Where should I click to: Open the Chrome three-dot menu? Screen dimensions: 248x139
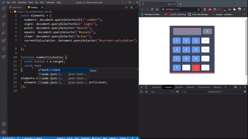(245, 9)
